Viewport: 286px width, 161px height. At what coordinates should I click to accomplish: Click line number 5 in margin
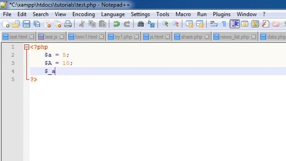[x=13, y=80]
